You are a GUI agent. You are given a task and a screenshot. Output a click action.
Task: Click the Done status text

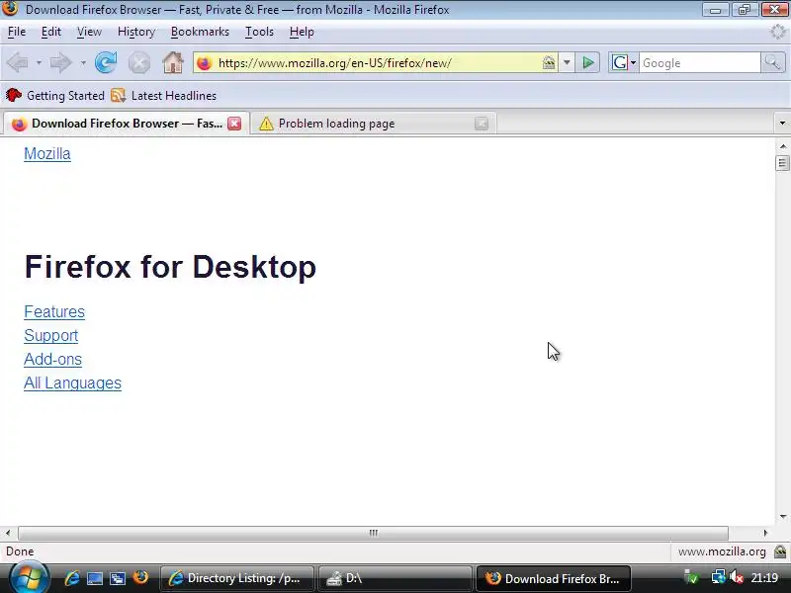20,551
